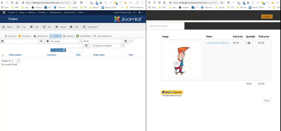Click the LOGOUT button
This screenshot has height=131, width=281.
[x=267, y=16]
